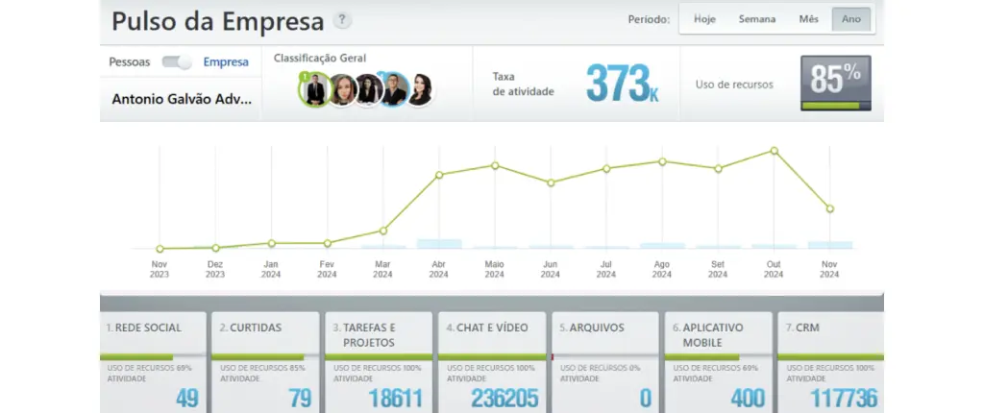Switch period to Semana
Image resolution: width=984 pixels, height=413 pixels.
pyautogui.click(x=757, y=19)
